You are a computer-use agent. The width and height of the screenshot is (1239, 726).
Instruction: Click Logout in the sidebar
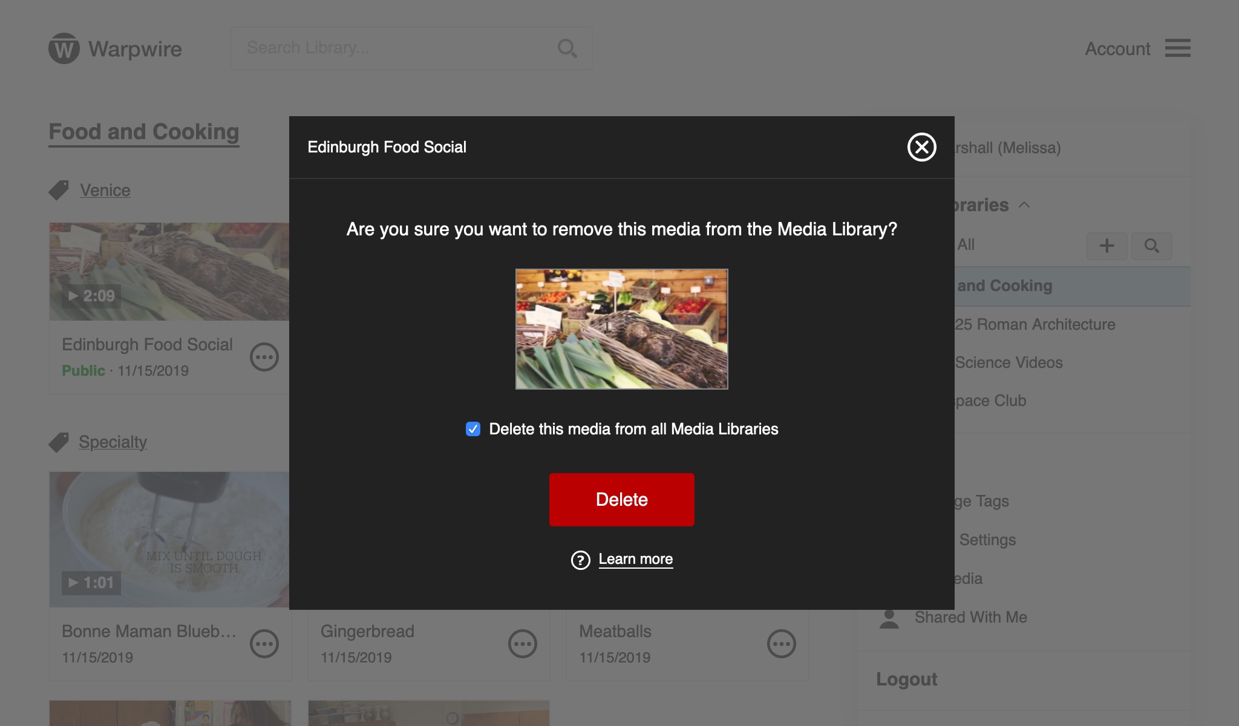pyautogui.click(x=906, y=679)
